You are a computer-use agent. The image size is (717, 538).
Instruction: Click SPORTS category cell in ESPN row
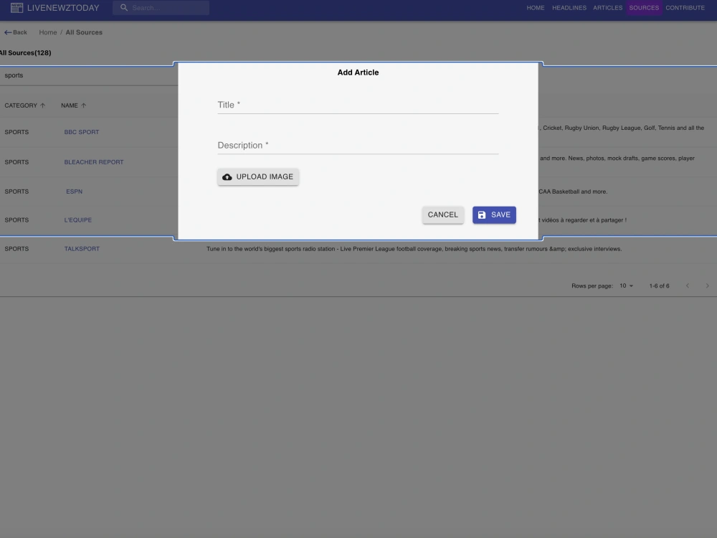16,192
